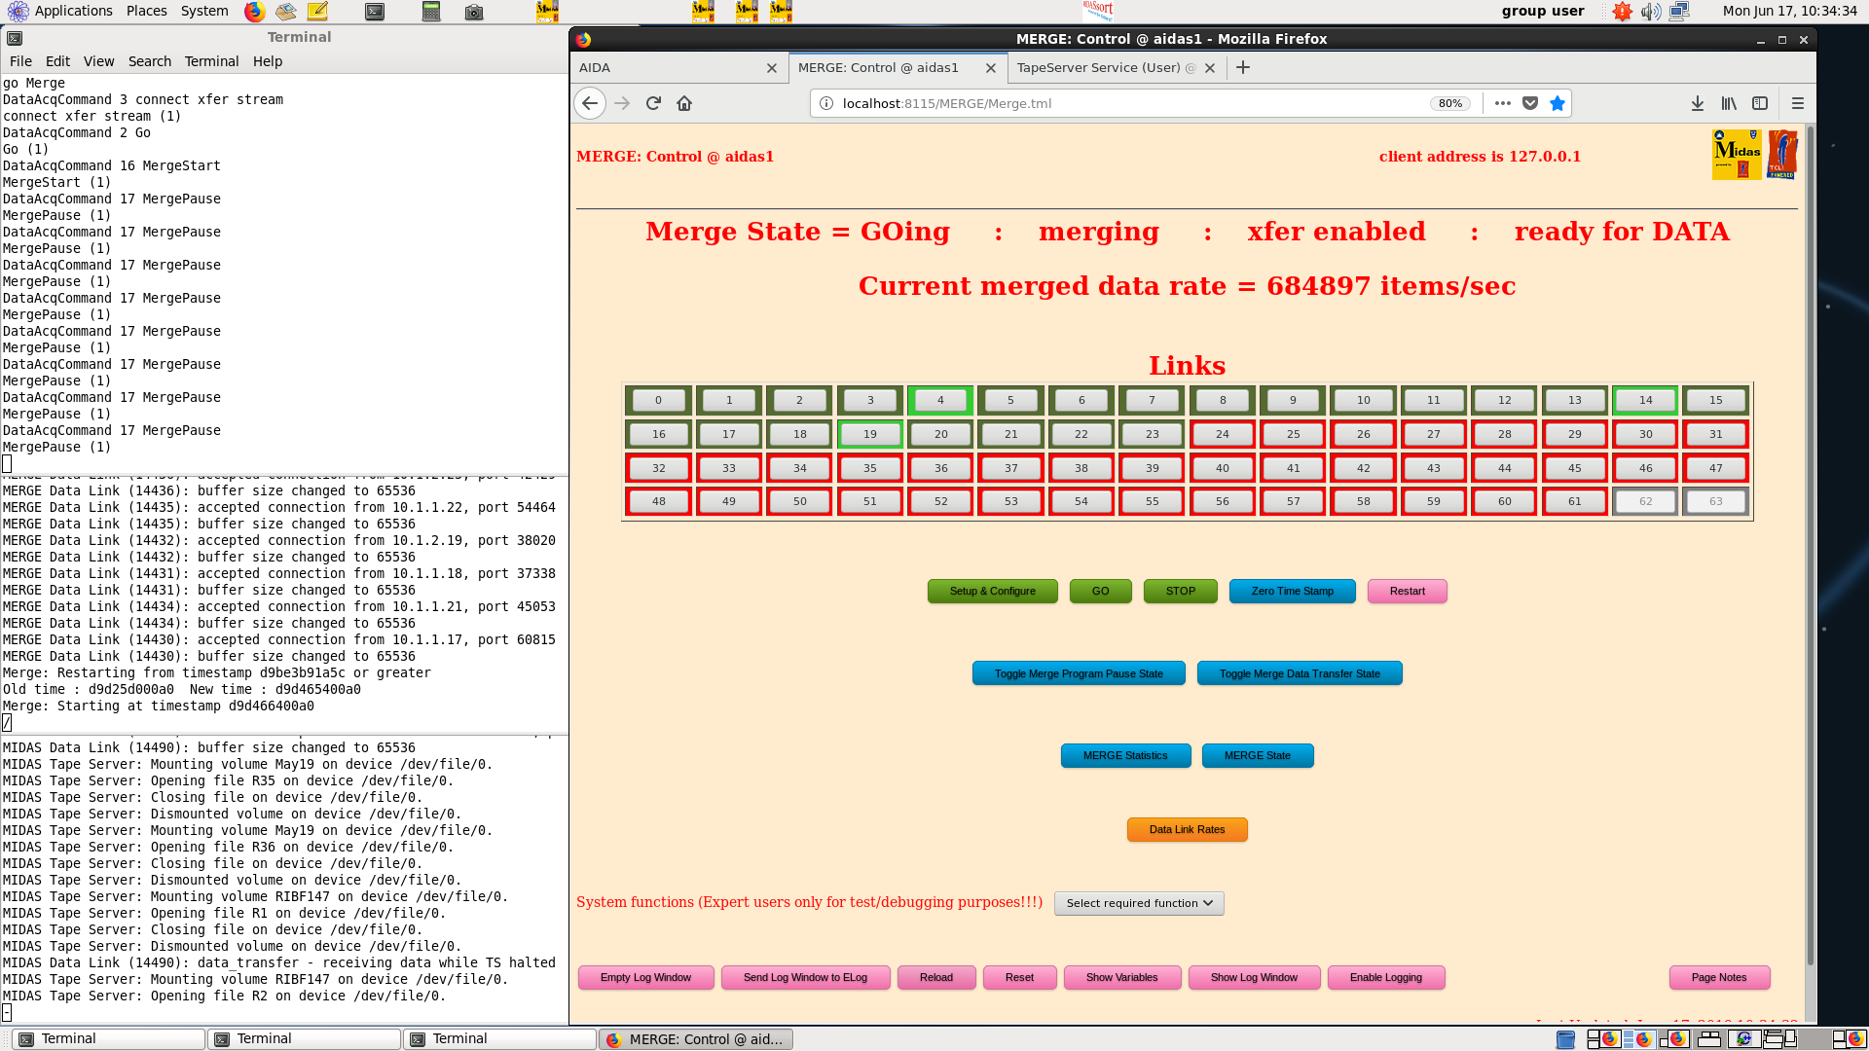Open Terminal View menu
This screenshot has width=1869, height=1051.
point(98,61)
